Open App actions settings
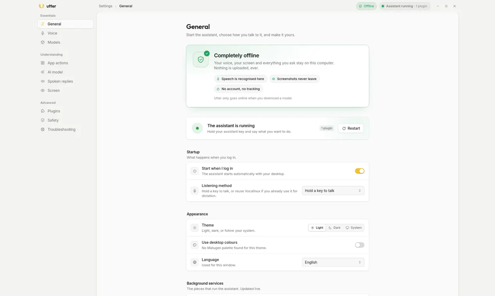The width and height of the screenshot is (495, 296). 65,63
